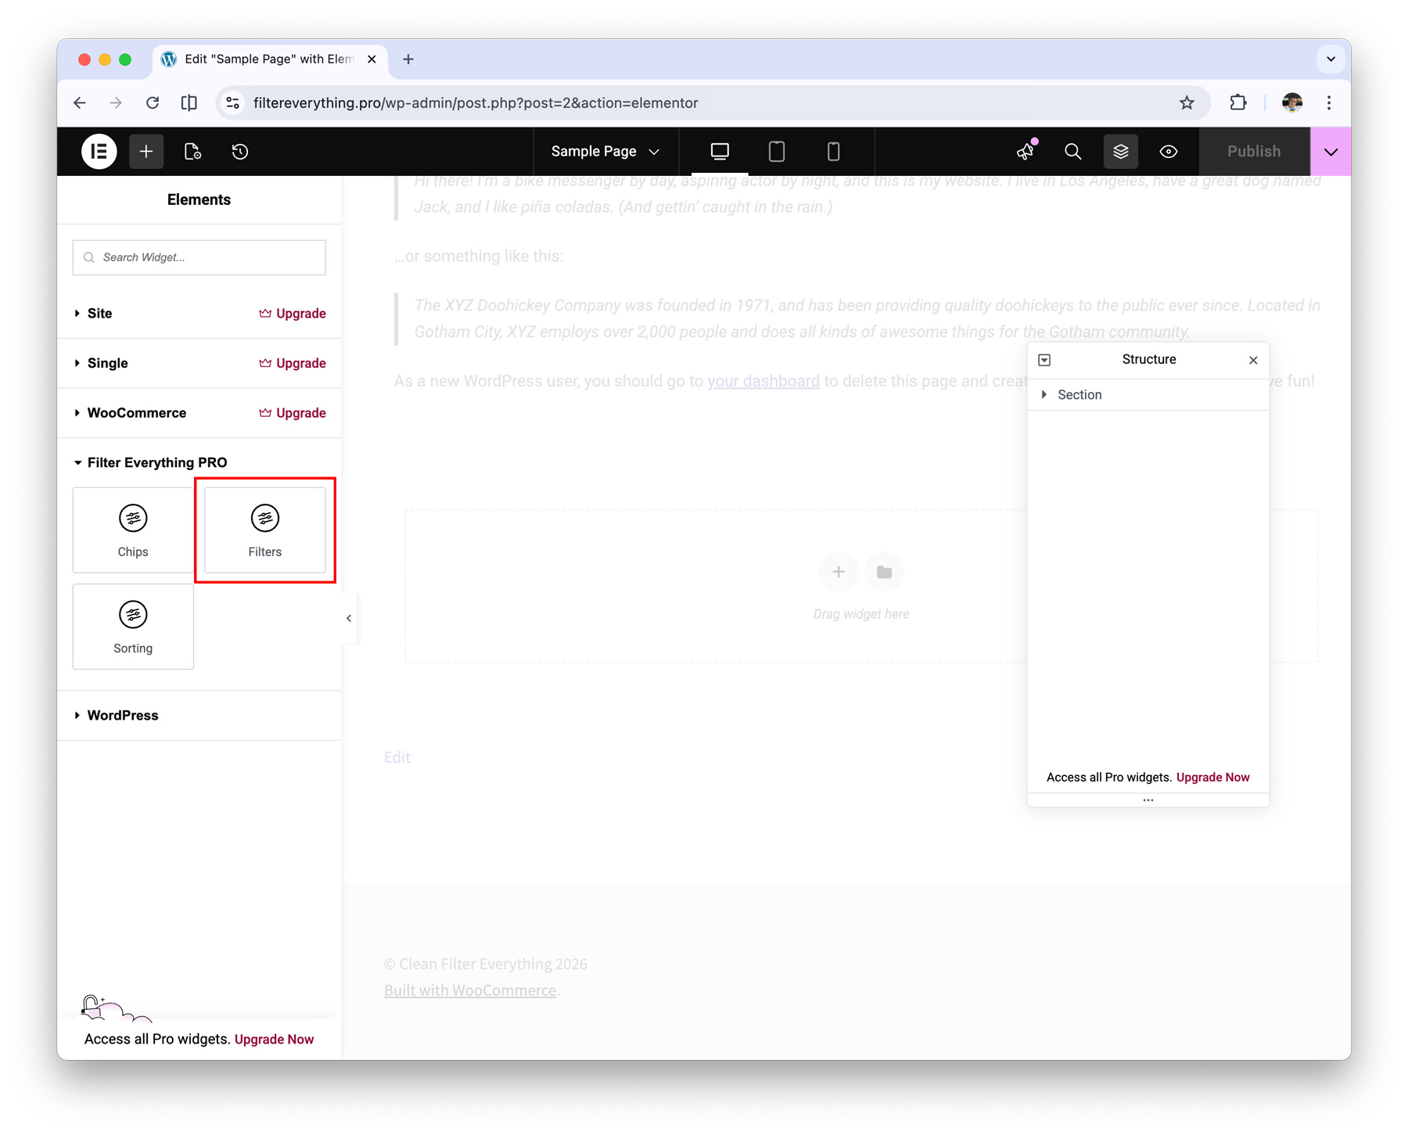Click the your dashboard link
The image size is (1408, 1135).
pyautogui.click(x=763, y=381)
